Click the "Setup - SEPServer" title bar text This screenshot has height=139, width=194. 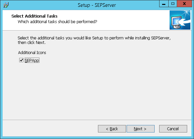pyautogui.click(x=97, y=5)
